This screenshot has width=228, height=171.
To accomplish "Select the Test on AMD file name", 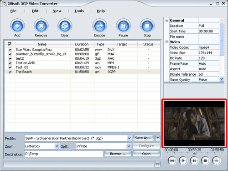I will (26, 63).
